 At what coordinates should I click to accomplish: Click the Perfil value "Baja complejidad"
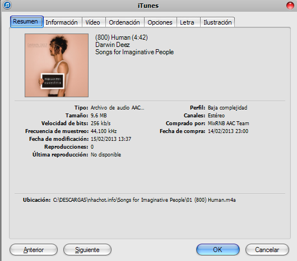click(x=228, y=108)
